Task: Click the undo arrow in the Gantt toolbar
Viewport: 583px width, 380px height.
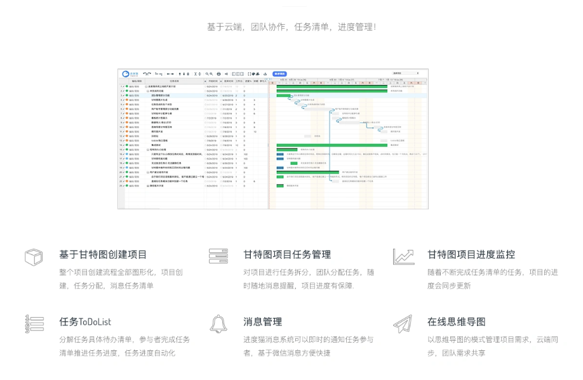Action: click(145, 74)
